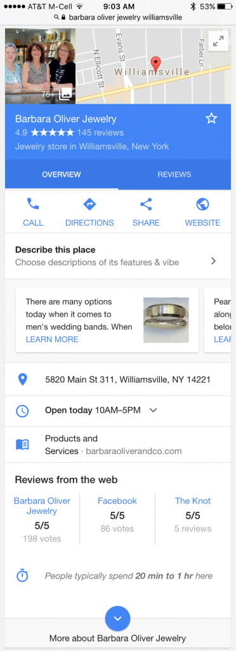236x651 pixels.
Task: Tap the Call phone icon
Action: 33,204
